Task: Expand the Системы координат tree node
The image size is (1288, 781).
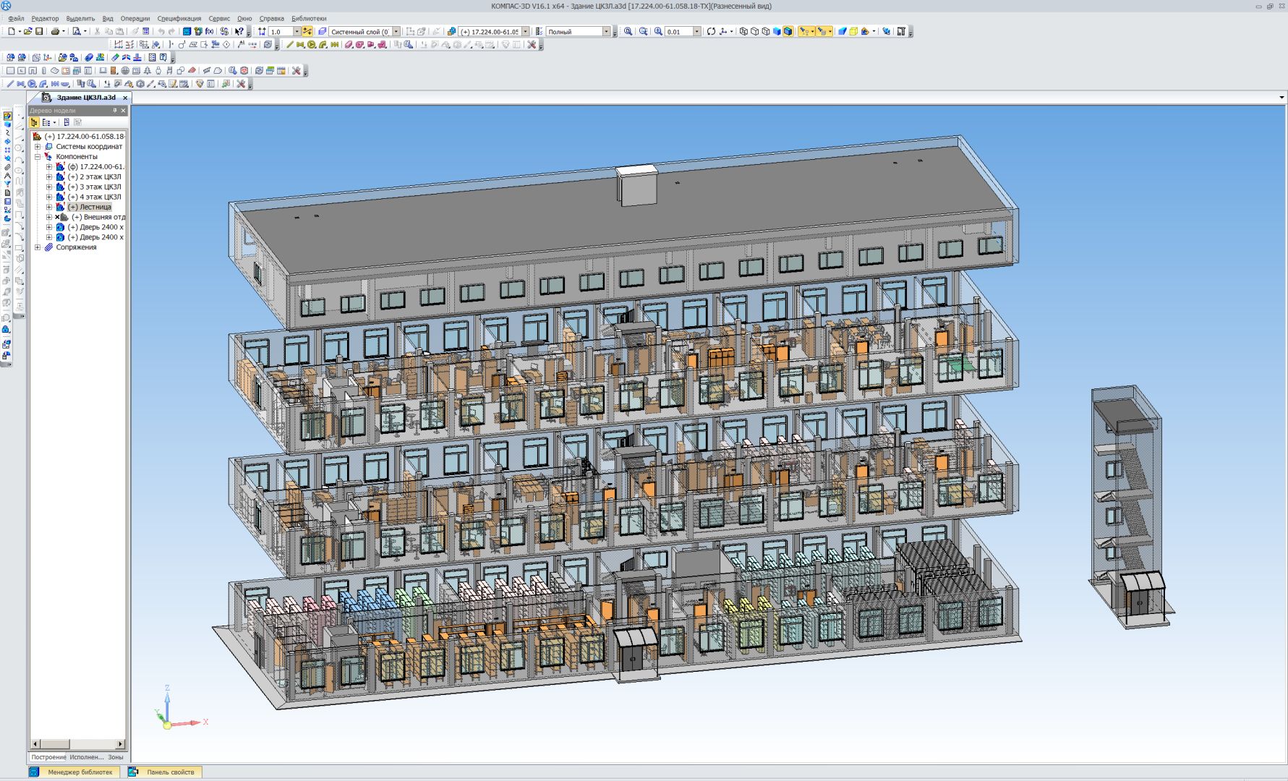Action: (x=38, y=147)
